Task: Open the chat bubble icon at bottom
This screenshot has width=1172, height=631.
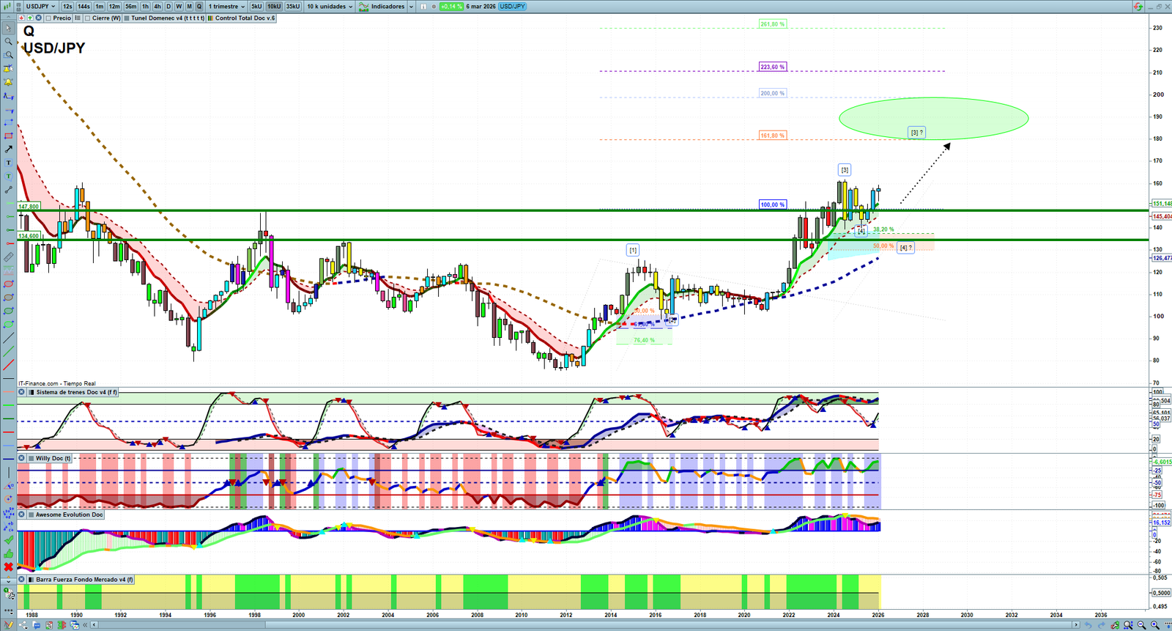Action: coord(35,625)
